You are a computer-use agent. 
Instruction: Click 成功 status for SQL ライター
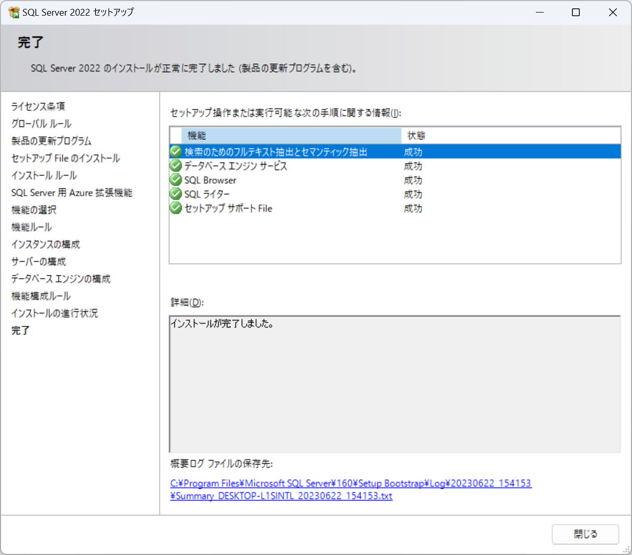[x=413, y=194]
